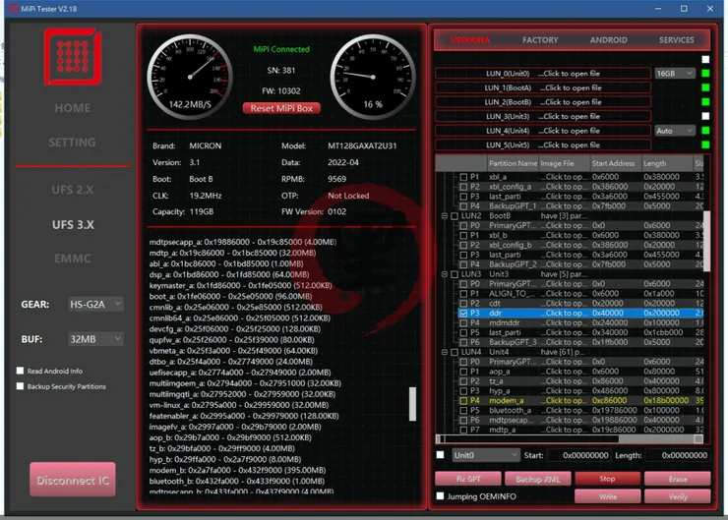Check the P5 bluetooth_a partition checkbox

[463, 410]
